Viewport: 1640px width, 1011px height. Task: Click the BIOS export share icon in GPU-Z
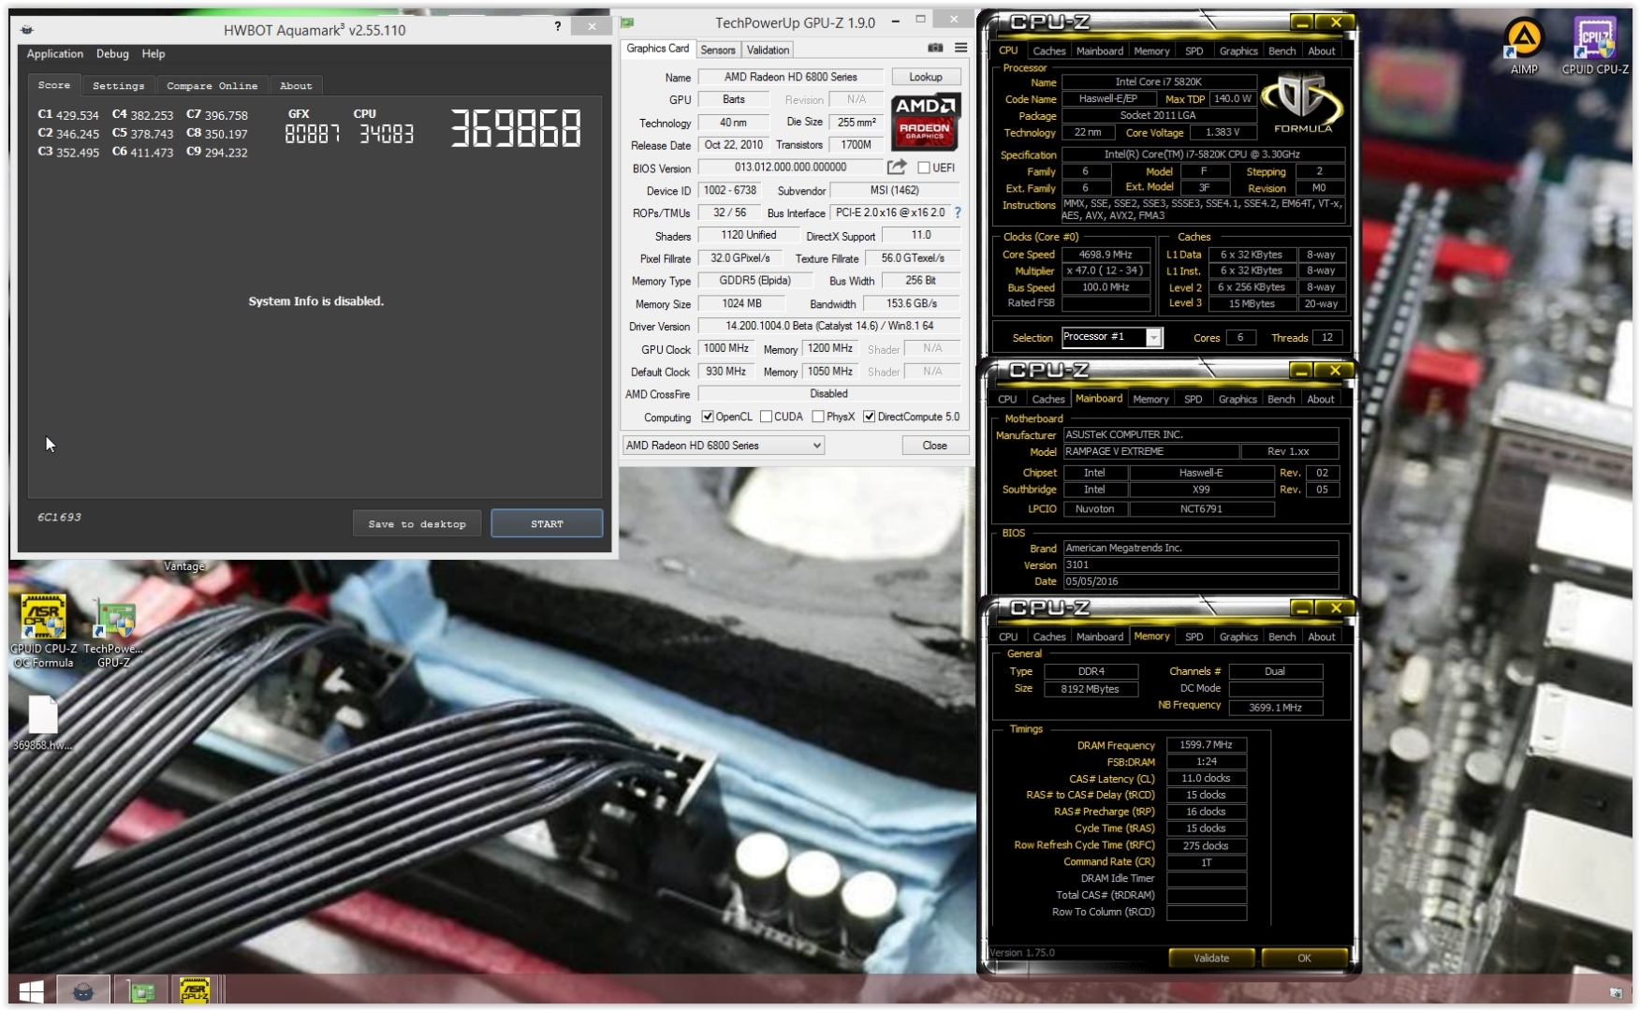897,167
